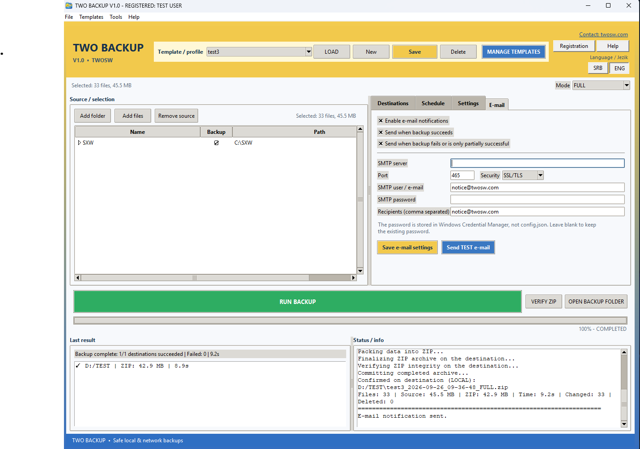Click Status log scroll down arrow

624,424
